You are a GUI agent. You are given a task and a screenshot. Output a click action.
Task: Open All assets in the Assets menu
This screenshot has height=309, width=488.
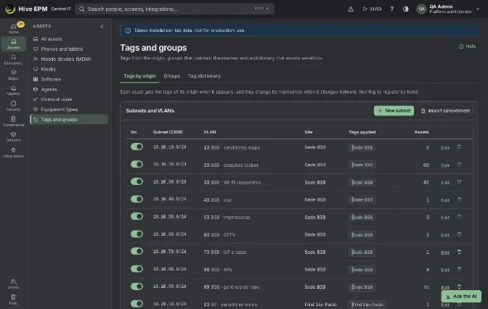[x=69, y=39]
